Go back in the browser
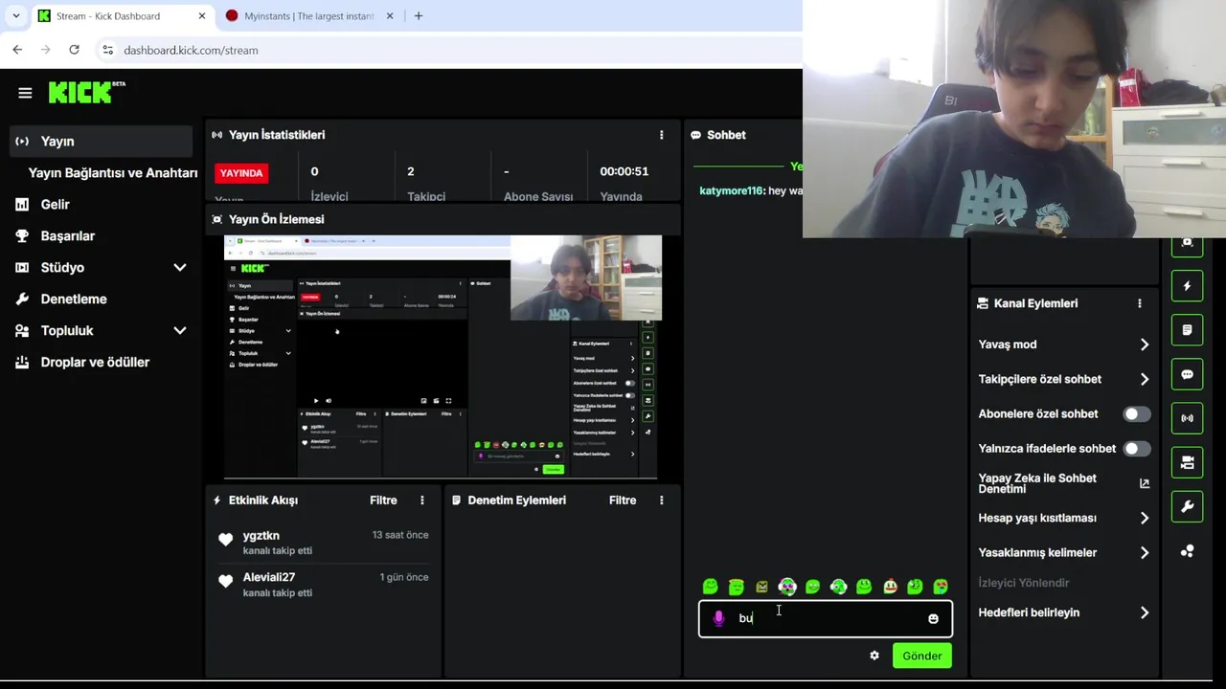 click(x=17, y=50)
